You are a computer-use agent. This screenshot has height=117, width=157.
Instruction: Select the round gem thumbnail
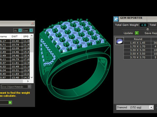tap(120, 41)
